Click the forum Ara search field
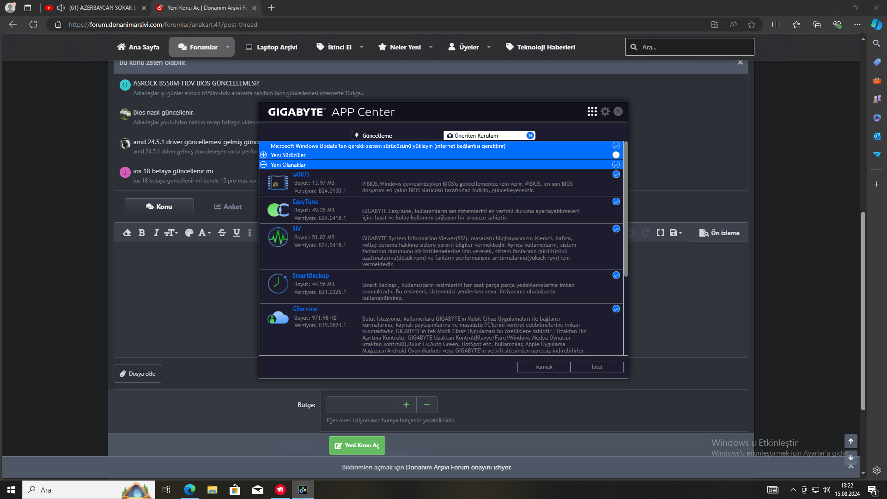This screenshot has width=887, height=499. (x=690, y=47)
